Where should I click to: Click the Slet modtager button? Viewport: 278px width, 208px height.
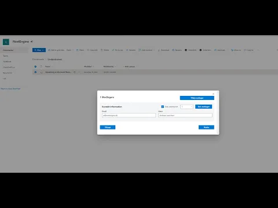click(203, 107)
